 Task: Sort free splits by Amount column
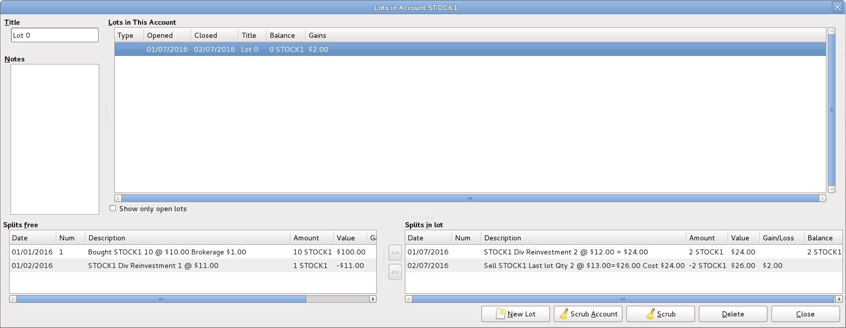[306, 238]
